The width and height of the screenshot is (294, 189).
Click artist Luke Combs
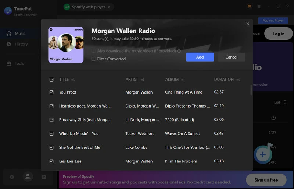tap(136, 147)
